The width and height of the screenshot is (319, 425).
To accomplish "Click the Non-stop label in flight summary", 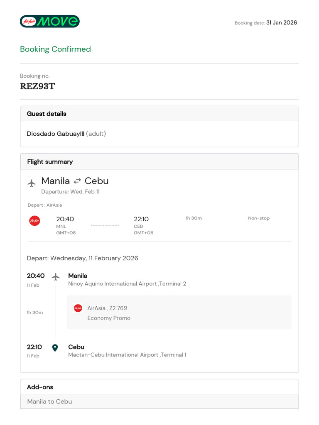I will 259,218.
